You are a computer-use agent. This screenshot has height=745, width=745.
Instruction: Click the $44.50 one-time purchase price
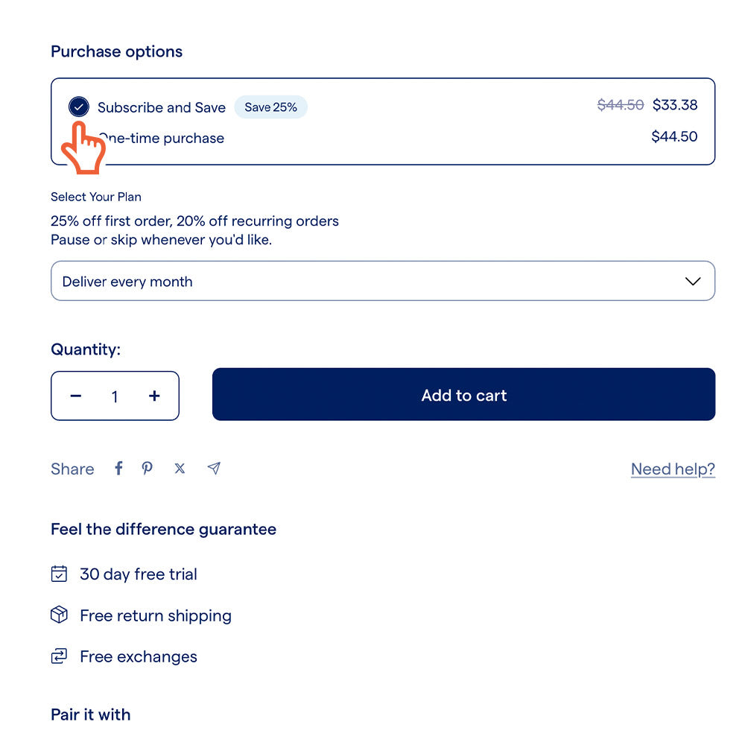coord(674,136)
